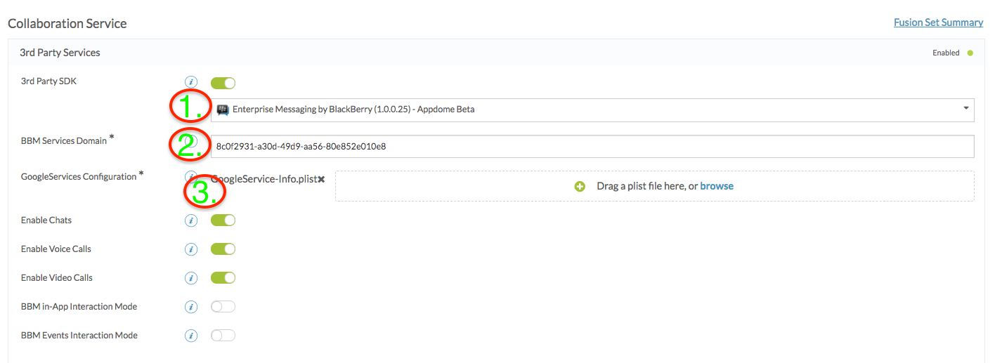Click the BlackBerry icon in SDK selector
The width and height of the screenshot is (995, 363).
click(x=223, y=110)
